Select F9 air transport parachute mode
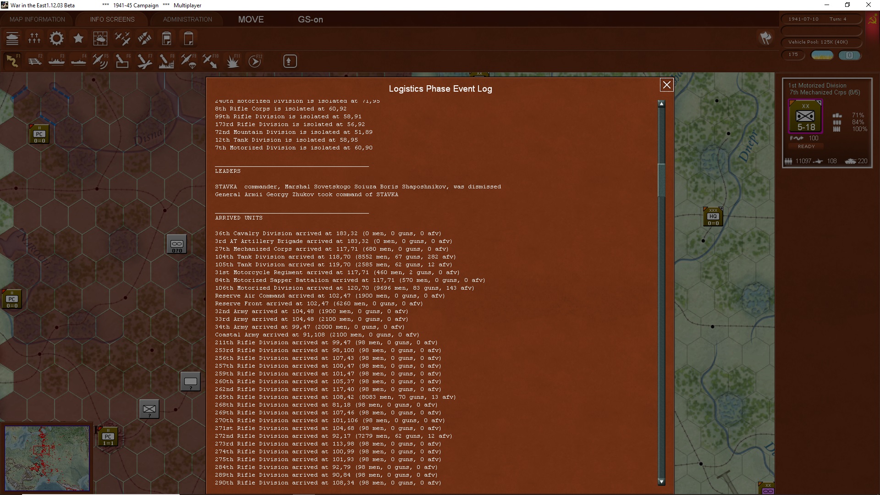 coord(188,61)
